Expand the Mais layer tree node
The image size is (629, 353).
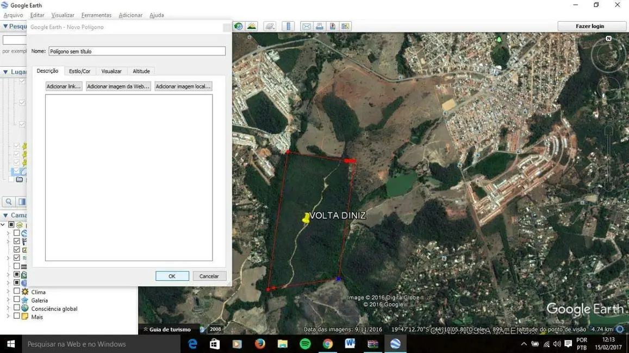8,317
